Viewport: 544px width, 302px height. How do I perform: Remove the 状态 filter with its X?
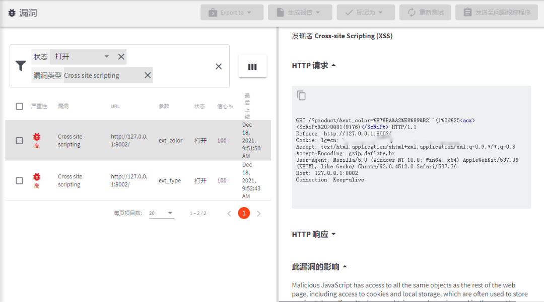point(121,57)
